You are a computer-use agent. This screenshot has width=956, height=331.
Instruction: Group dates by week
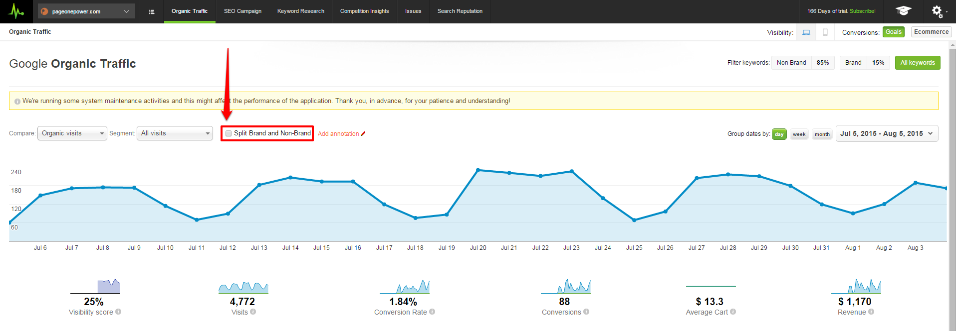799,134
